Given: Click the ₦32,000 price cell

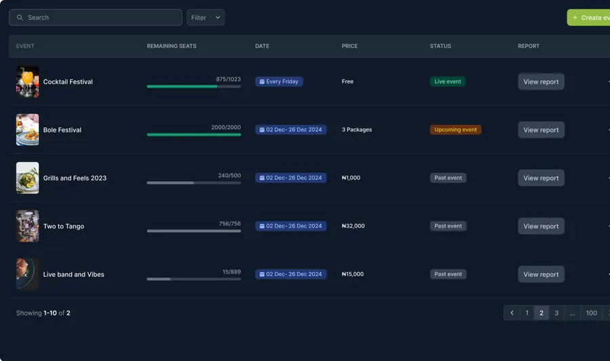Looking at the screenshot, I should (x=353, y=226).
